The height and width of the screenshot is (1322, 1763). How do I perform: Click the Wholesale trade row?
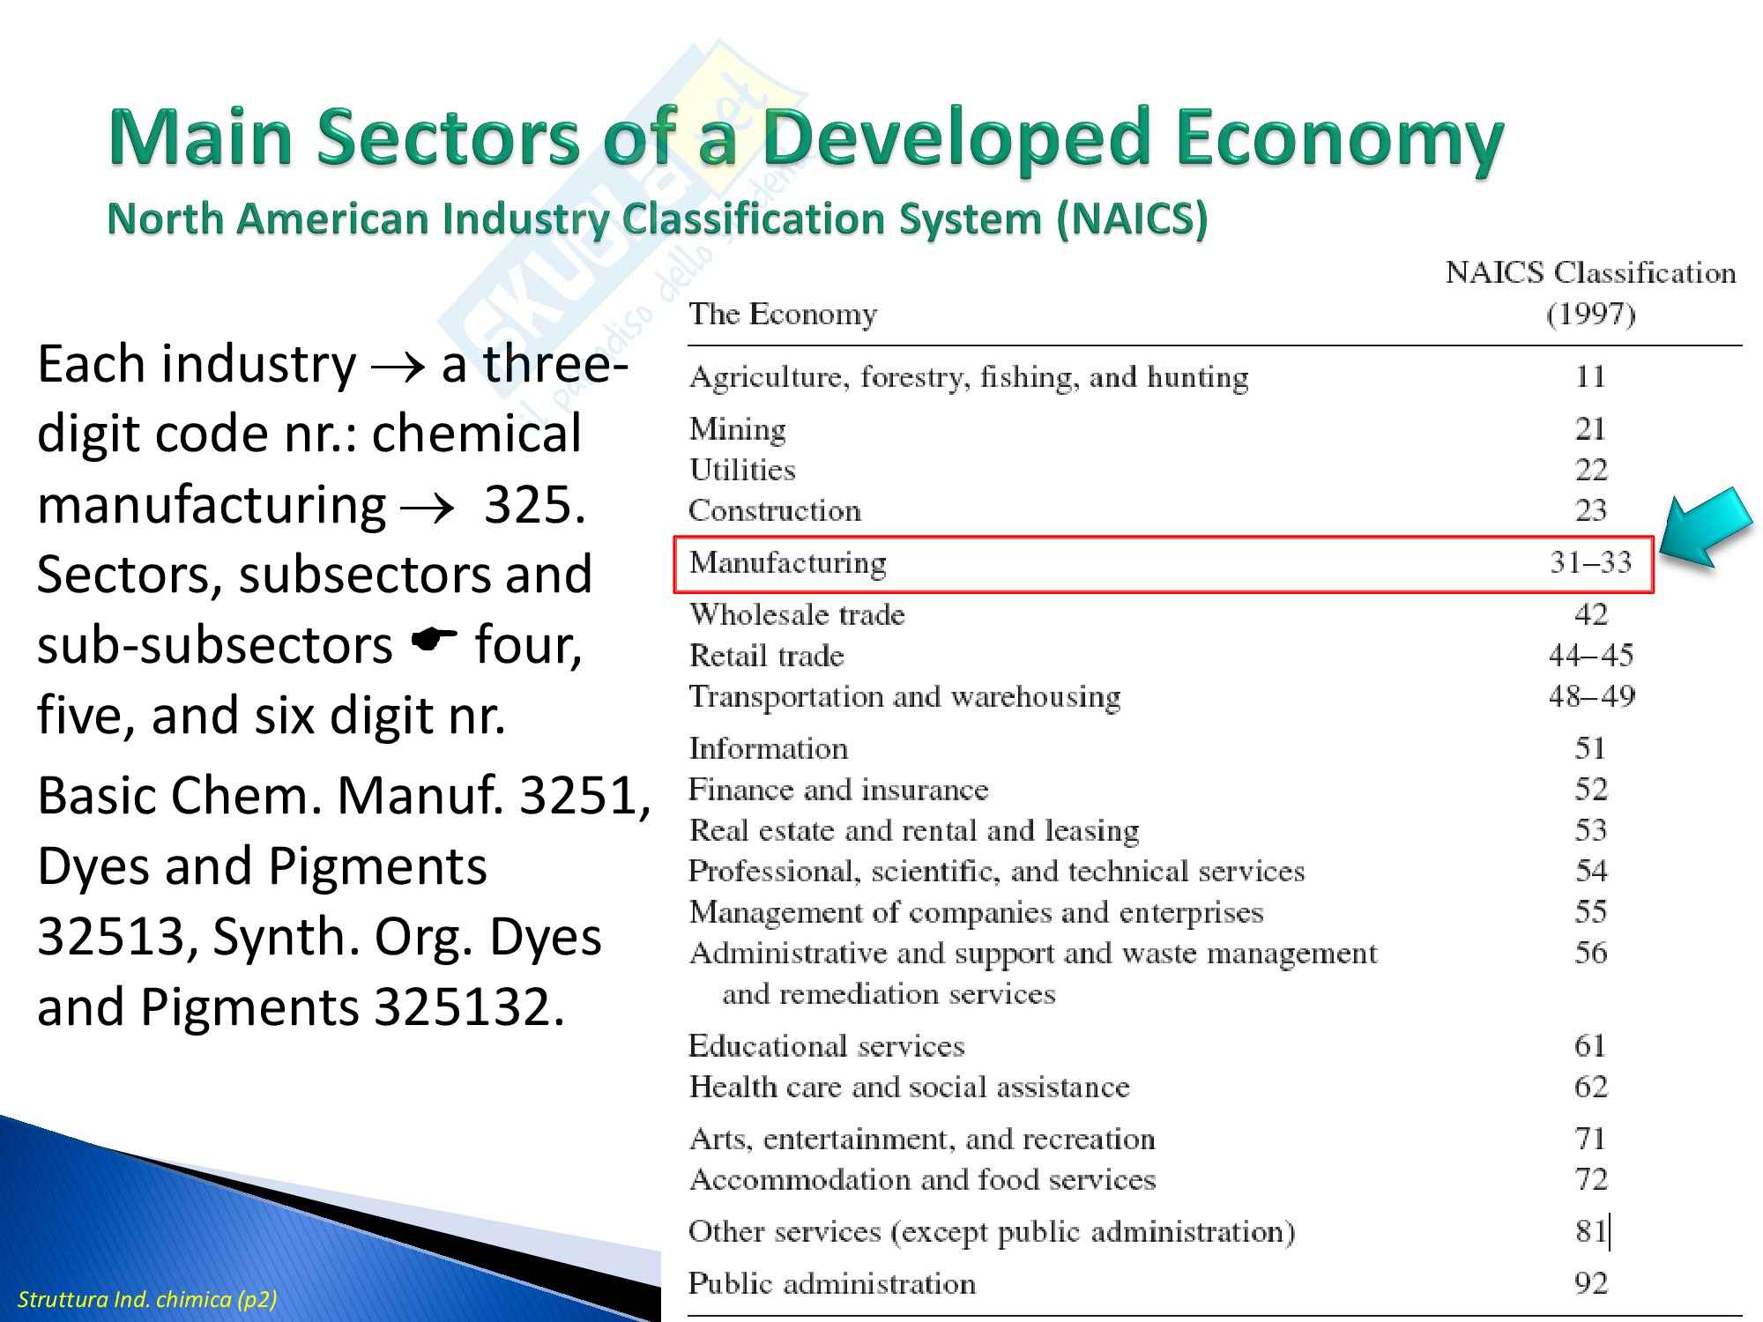point(797,614)
